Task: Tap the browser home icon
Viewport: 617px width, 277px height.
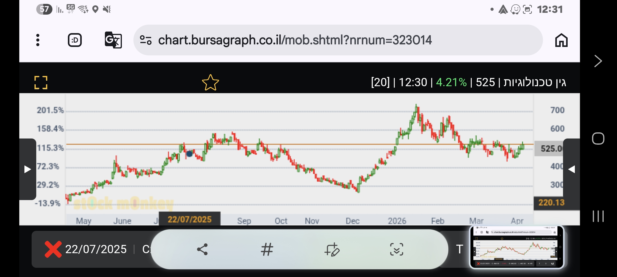Action: 561,40
